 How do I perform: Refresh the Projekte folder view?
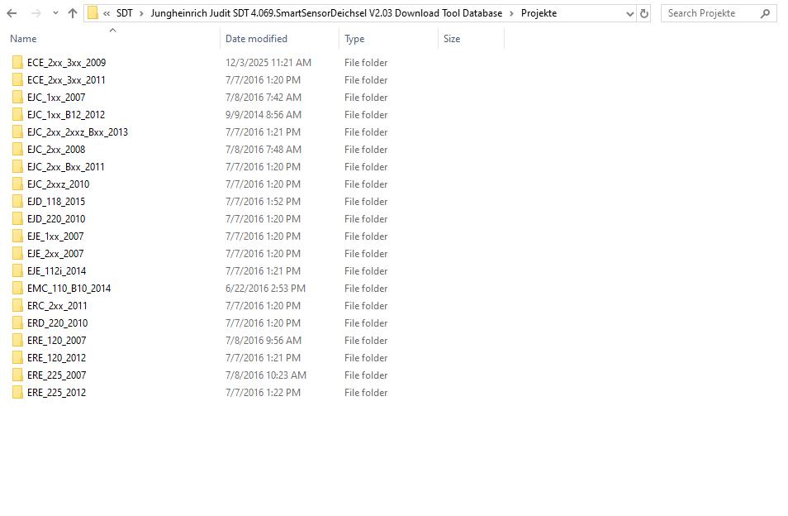pyautogui.click(x=643, y=13)
